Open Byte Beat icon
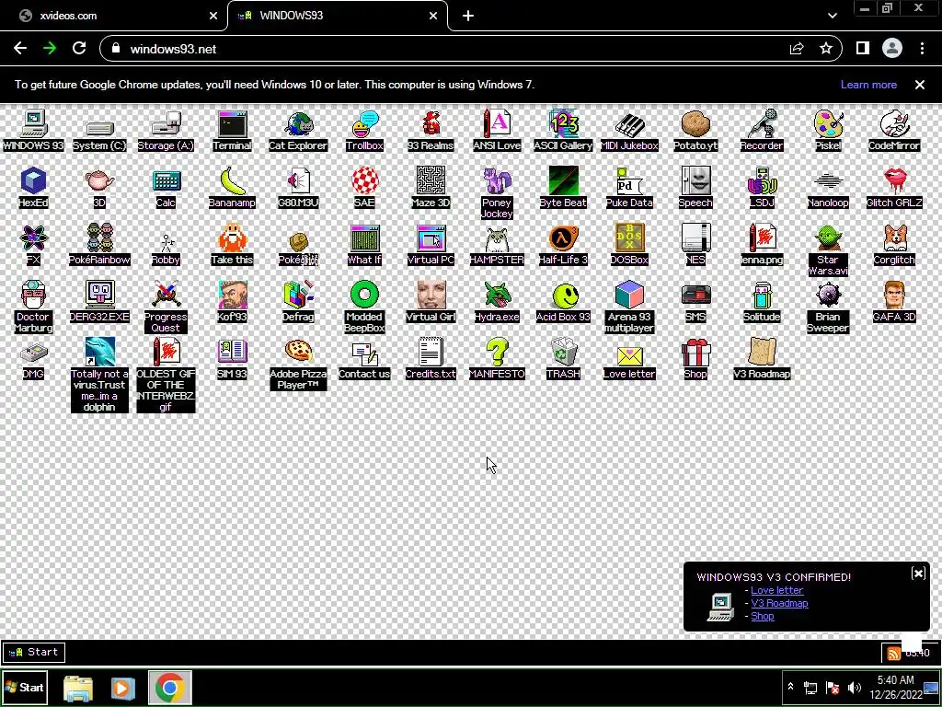Viewport: 942px width, 707px height. (563, 188)
